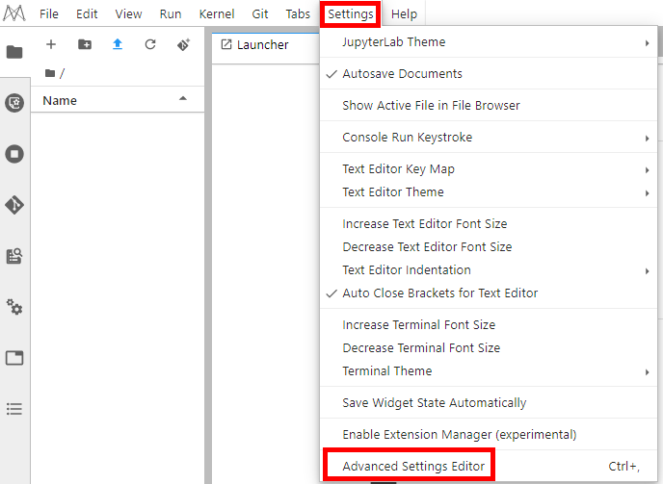This screenshot has height=484, width=663.
Task: Create a new folder
Action: click(85, 44)
